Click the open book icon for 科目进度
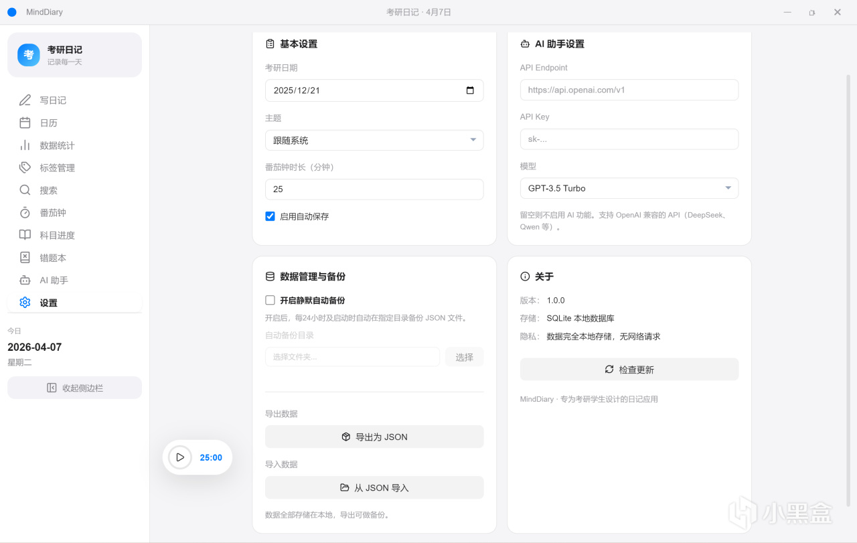 coord(25,235)
